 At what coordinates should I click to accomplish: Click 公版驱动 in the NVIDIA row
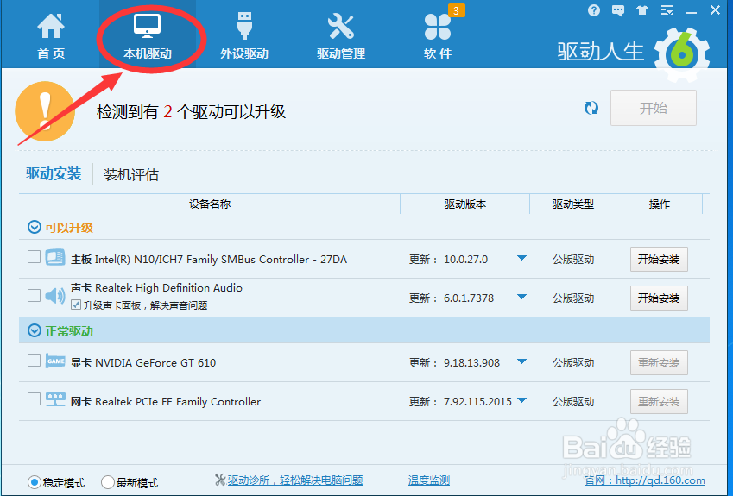(573, 363)
